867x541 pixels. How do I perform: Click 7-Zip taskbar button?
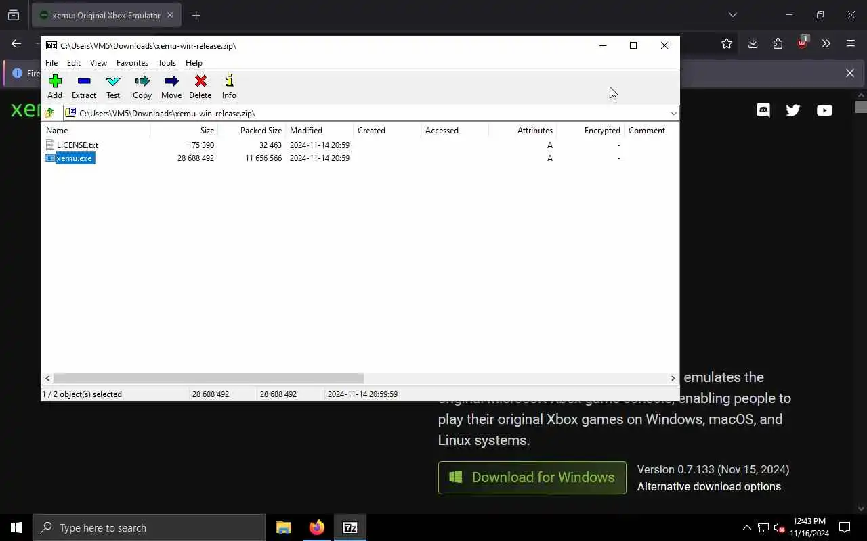click(350, 527)
